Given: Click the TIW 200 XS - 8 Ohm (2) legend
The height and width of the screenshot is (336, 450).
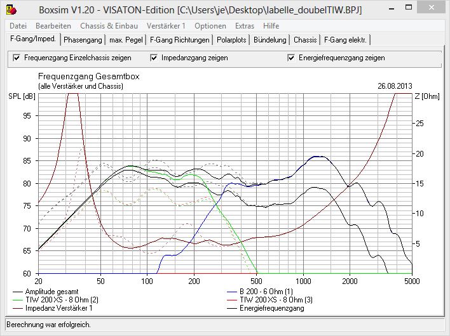Looking at the screenshot, I should coord(56,300).
